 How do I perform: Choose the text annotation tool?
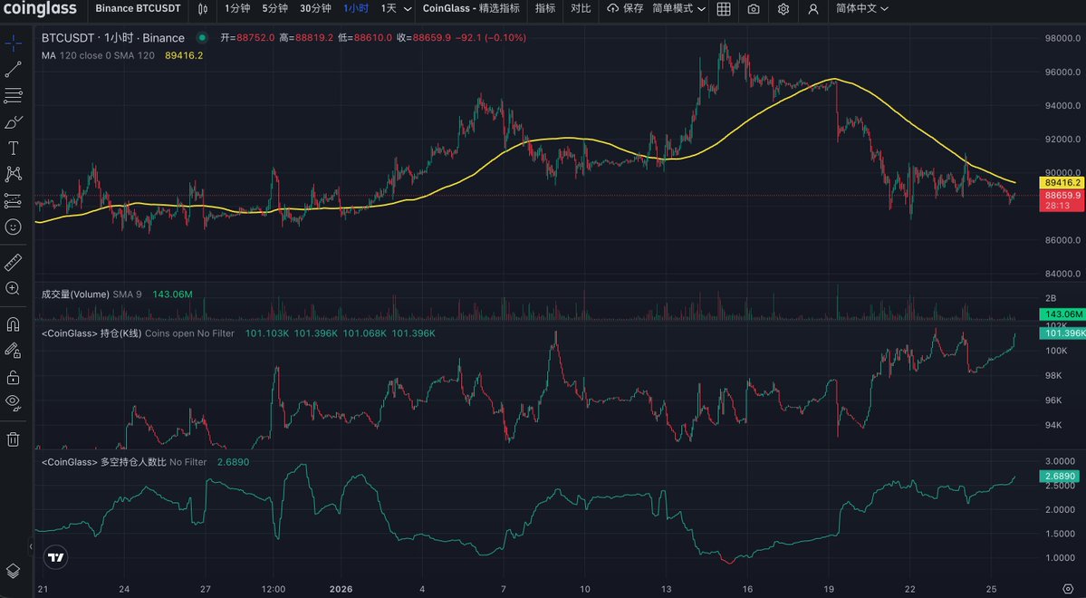point(14,148)
